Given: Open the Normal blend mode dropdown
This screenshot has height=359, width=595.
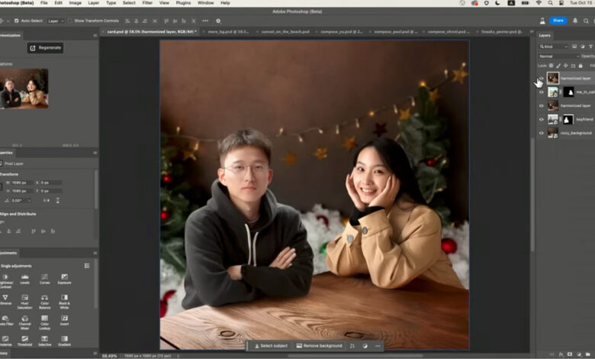Looking at the screenshot, I should (x=558, y=56).
